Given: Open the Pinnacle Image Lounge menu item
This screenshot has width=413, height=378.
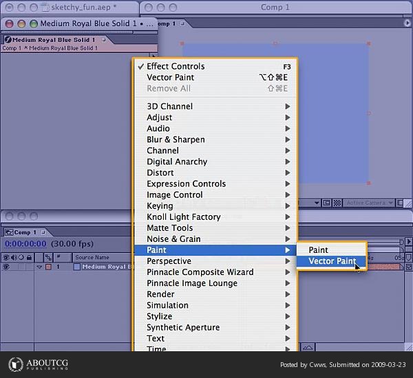Looking at the screenshot, I should point(215,283).
